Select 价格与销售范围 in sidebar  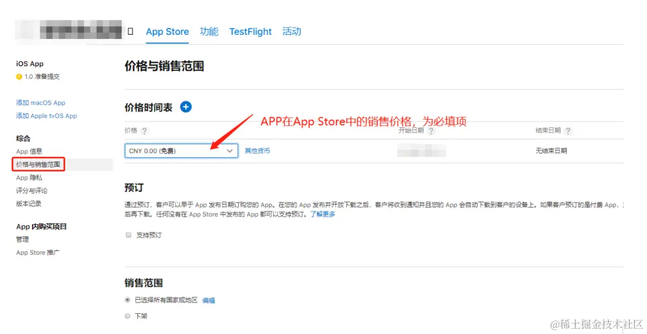[x=38, y=164]
